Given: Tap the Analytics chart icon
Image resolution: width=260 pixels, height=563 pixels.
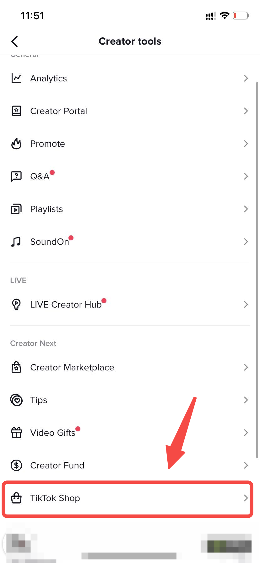Looking at the screenshot, I should pos(16,78).
